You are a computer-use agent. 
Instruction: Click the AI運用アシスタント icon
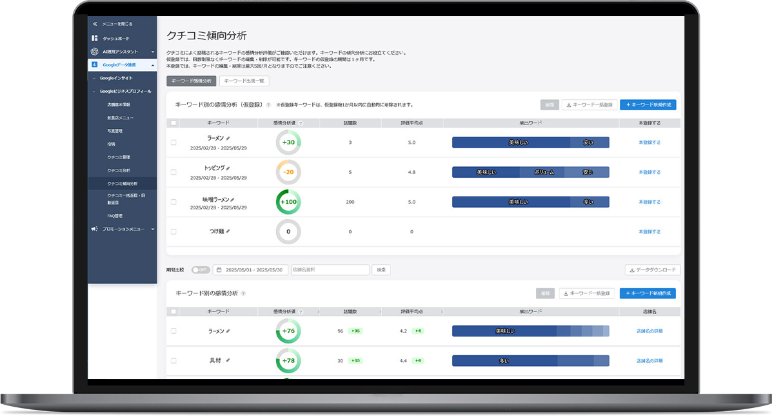pyautogui.click(x=95, y=52)
